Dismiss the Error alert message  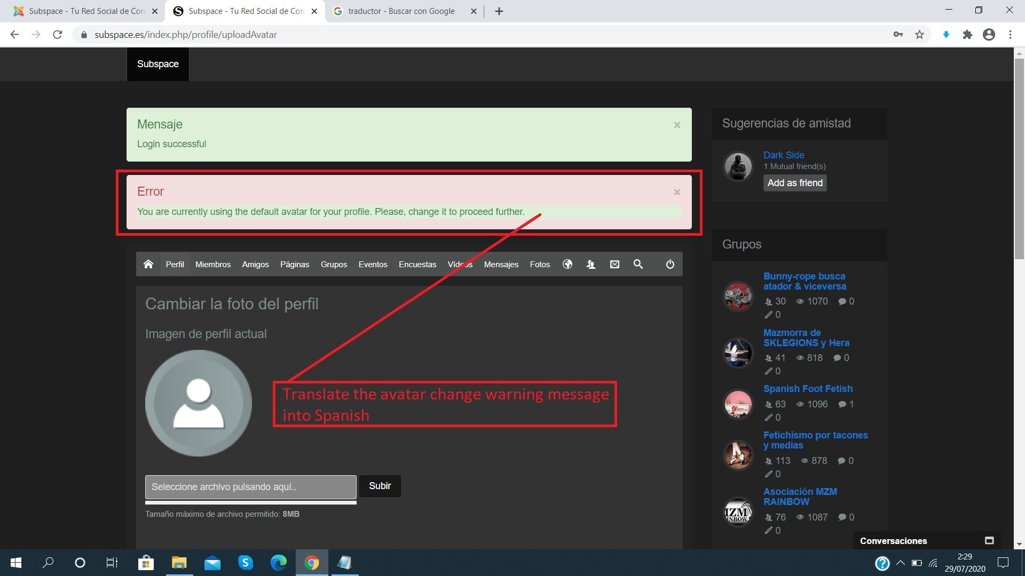677,192
